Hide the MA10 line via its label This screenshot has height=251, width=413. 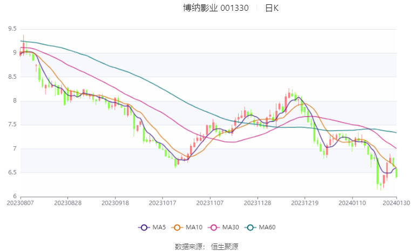194,228
